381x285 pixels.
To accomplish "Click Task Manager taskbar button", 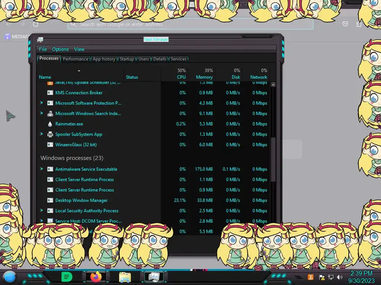I will click(154, 277).
